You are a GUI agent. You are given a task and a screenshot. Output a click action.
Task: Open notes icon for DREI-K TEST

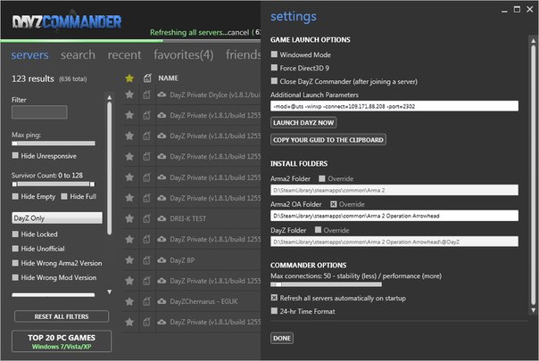tap(146, 218)
